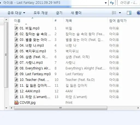Click the search box showing 아이유 - L...
This screenshot has height=125, width=140.
(129, 3)
